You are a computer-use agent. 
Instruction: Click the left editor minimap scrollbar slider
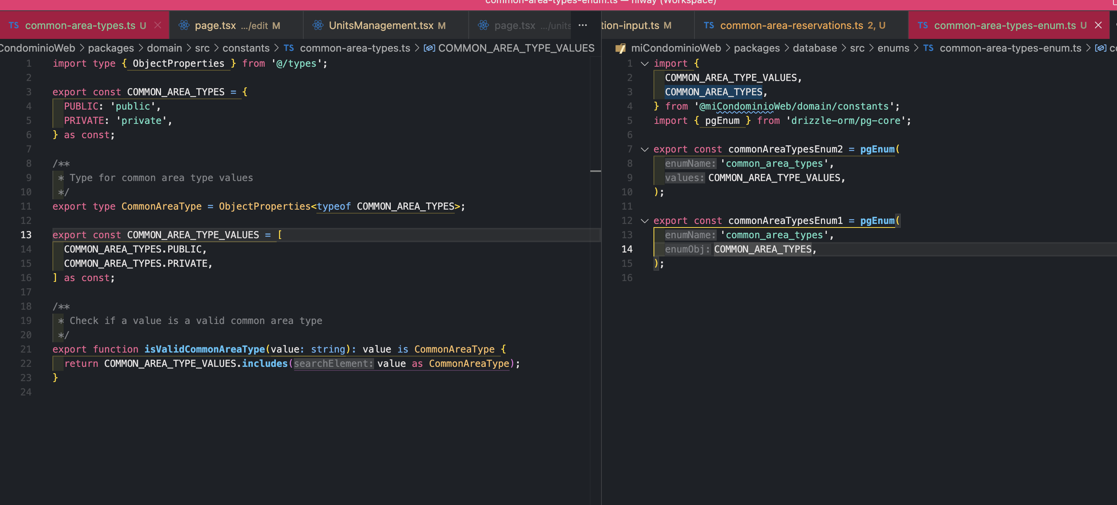click(x=595, y=171)
